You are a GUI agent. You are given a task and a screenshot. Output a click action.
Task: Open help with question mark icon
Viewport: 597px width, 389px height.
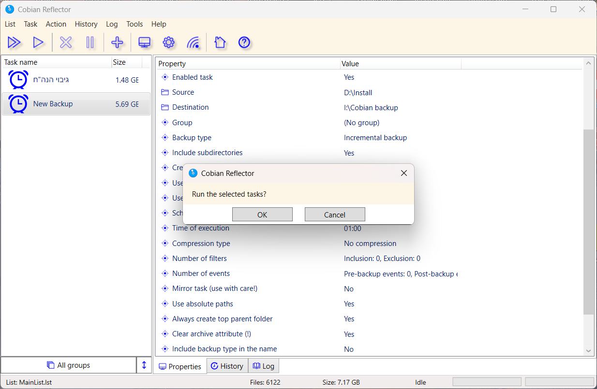pos(244,43)
